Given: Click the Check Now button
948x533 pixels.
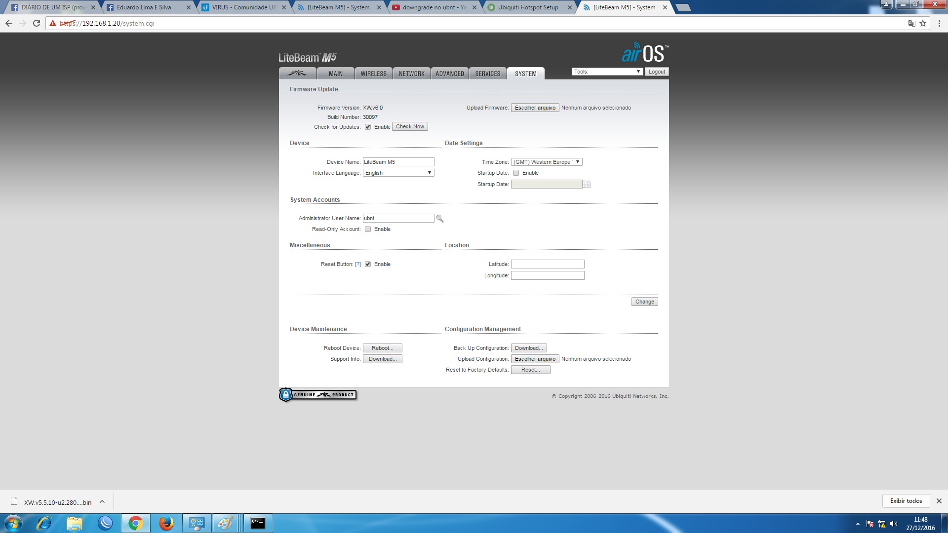Looking at the screenshot, I should (x=409, y=127).
